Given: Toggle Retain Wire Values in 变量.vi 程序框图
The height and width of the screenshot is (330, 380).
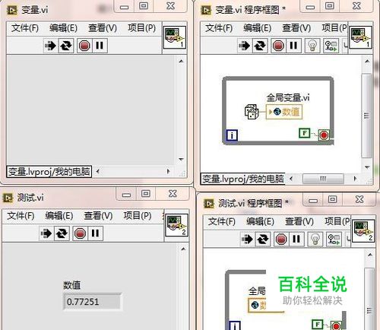Looking at the screenshot, I should pos(331,46).
